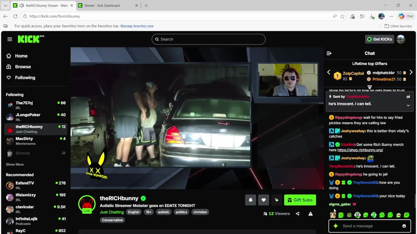Share the stream via share icon
This screenshot has height=234, width=417.
pos(297,214)
